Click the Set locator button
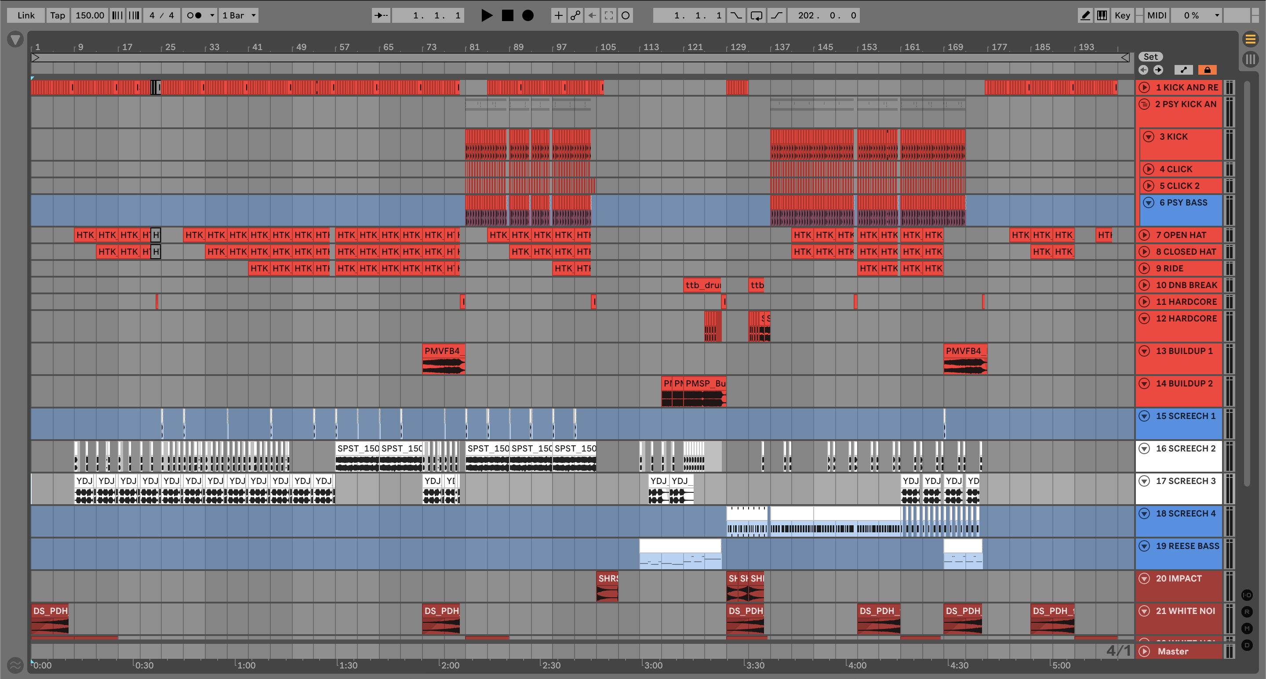The image size is (1266, 679). click(1150, 57)
